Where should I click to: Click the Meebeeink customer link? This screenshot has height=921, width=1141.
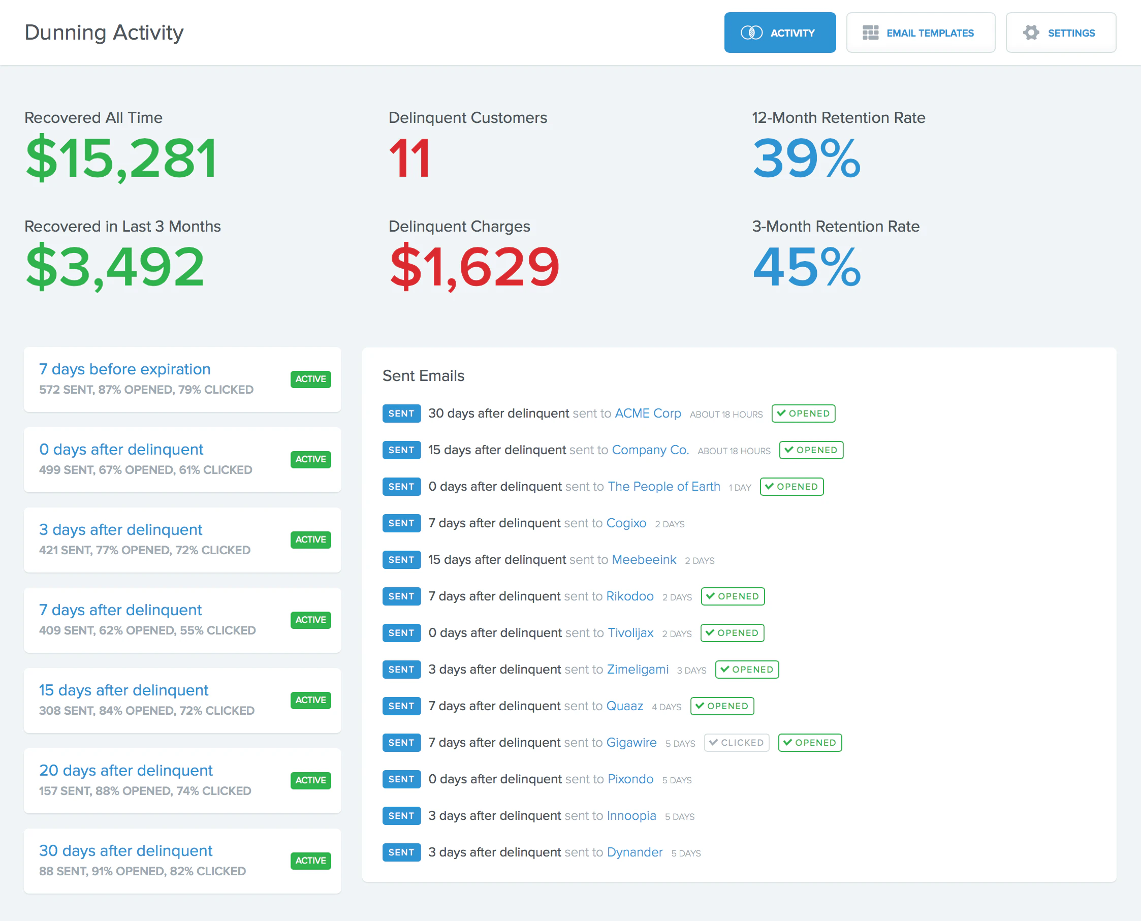pos(644,560)
